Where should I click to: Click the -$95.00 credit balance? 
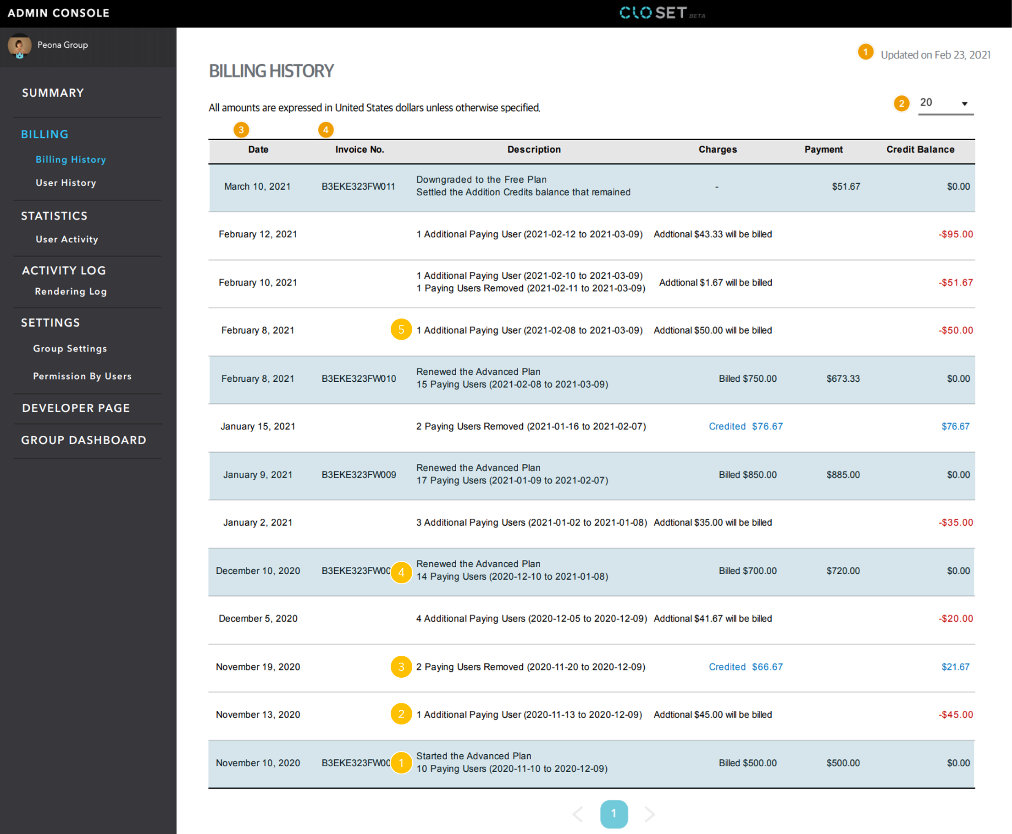point(956,235)
